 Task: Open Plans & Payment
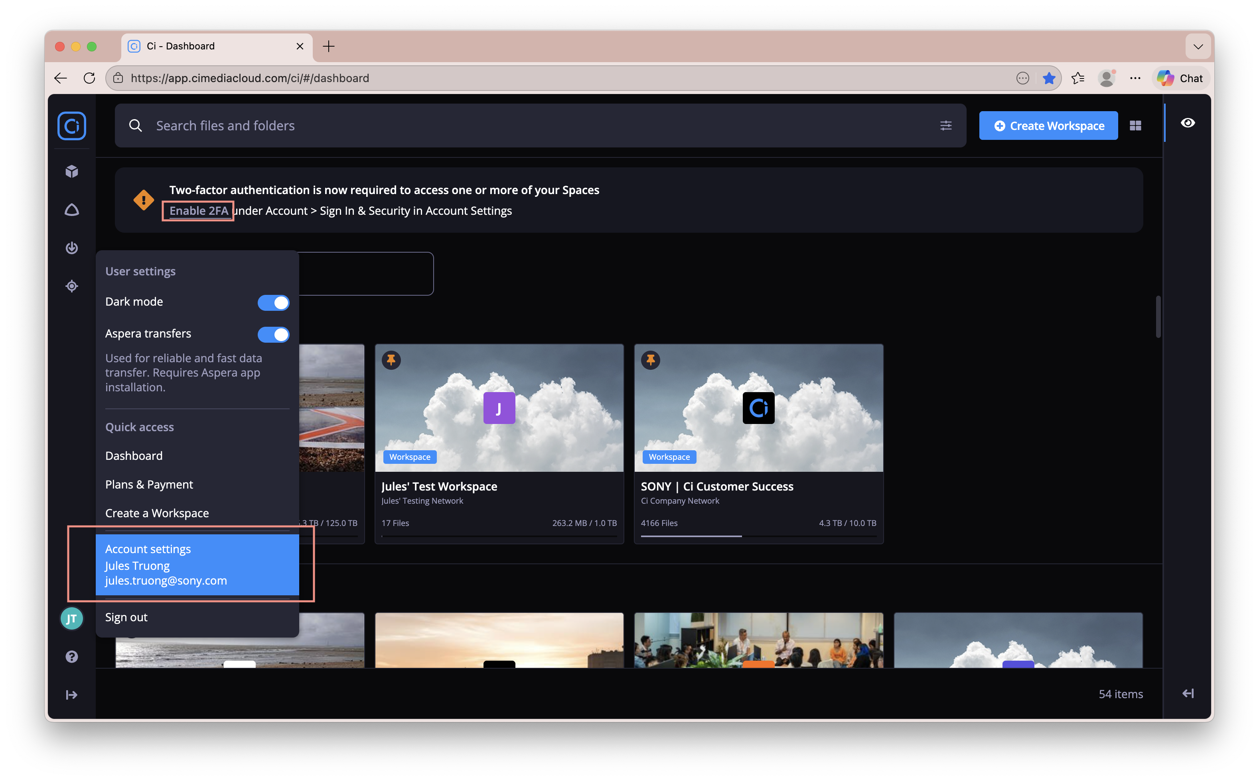pyautogui.click(x=149, y=485)
